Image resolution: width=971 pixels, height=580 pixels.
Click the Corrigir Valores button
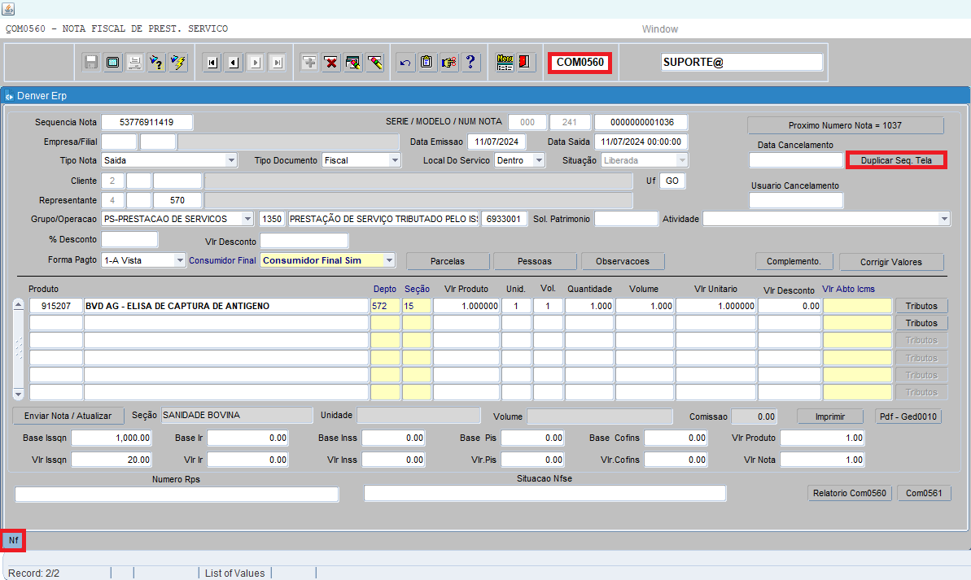(x=891, y=263)
